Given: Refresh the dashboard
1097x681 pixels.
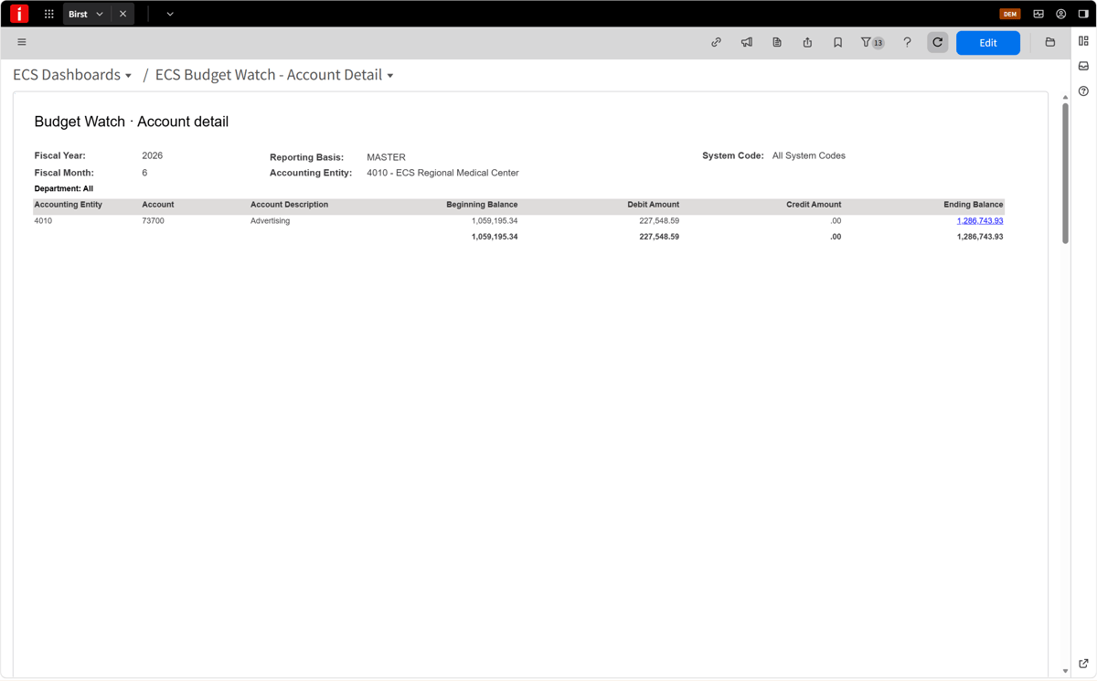Looking at the screenshot, I should pyautogui.click(x=938, y=42).
